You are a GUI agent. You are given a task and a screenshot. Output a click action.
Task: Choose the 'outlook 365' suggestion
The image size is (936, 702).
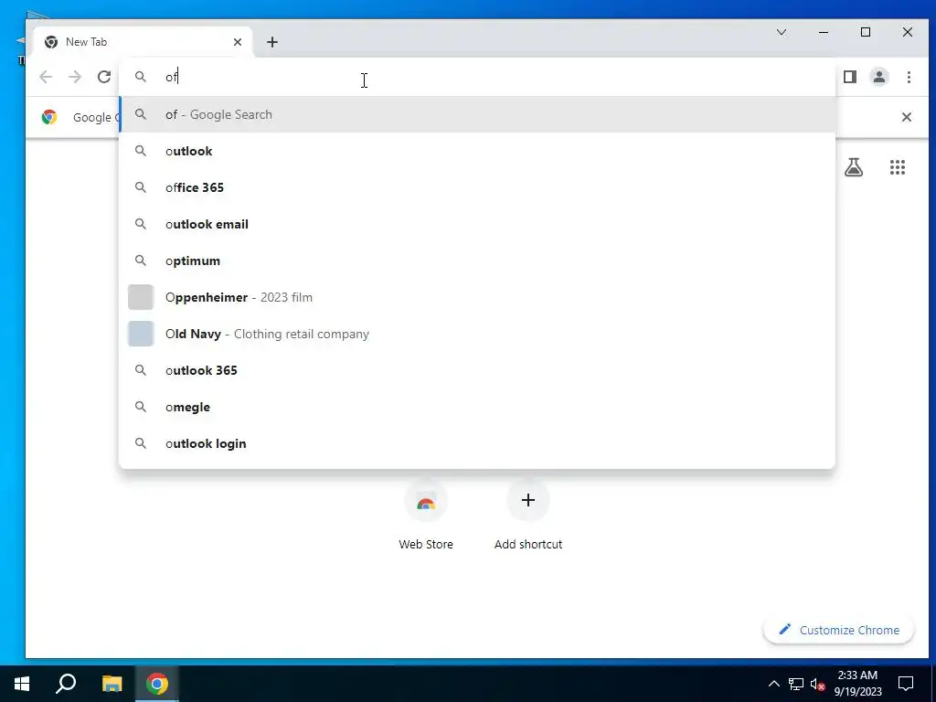point(477,371)
